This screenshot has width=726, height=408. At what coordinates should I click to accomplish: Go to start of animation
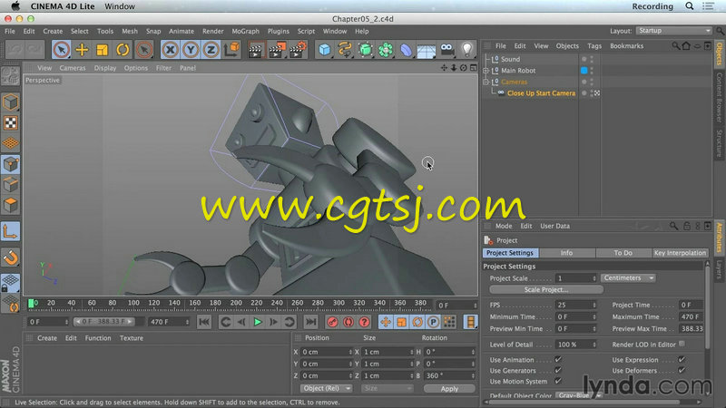point(203,322)
